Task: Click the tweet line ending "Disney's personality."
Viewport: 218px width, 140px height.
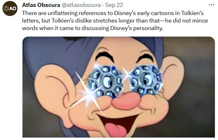Action: pos(93,28)
